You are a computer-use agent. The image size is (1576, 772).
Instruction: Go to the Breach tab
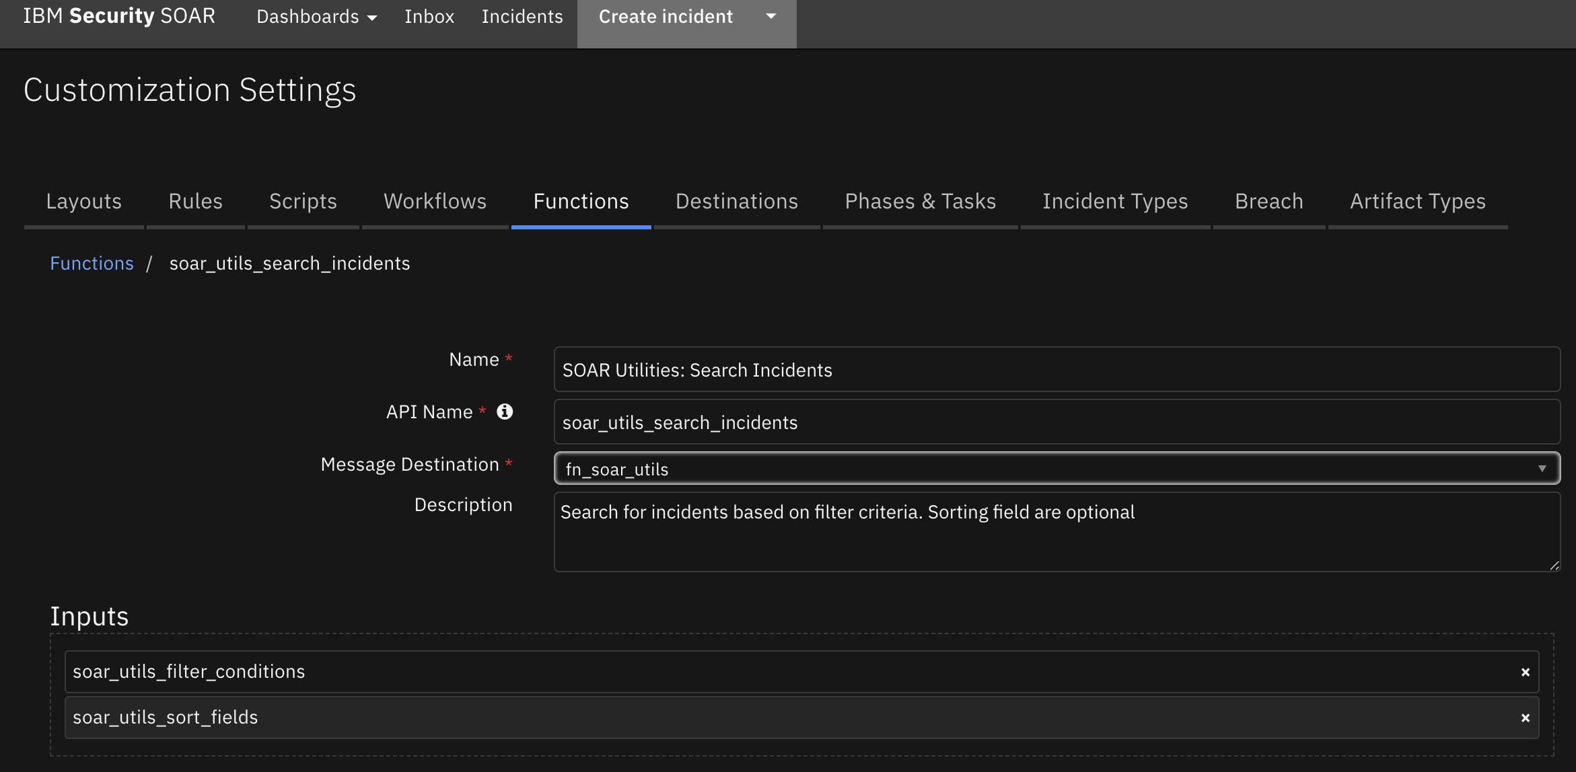click(1269, 201)
